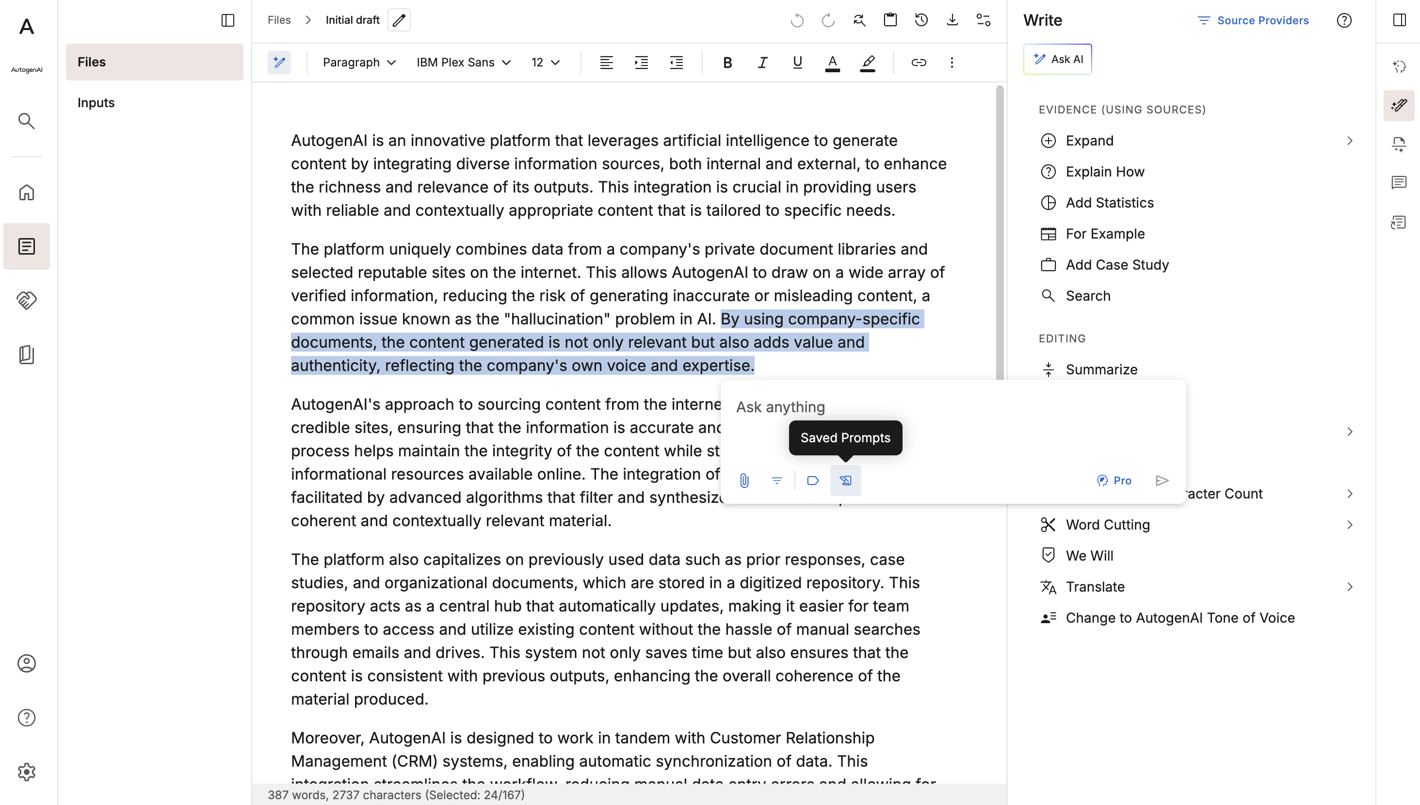Screen dimensions: 1420x805
Task: Open the IBM Plex Sans font dropdown
Action: click(x=463, y=63)
